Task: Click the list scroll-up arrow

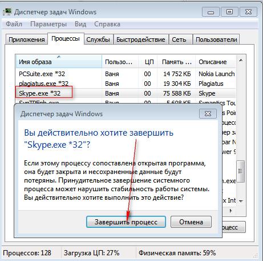Action: pyautogui.click(x=241, y=61)
